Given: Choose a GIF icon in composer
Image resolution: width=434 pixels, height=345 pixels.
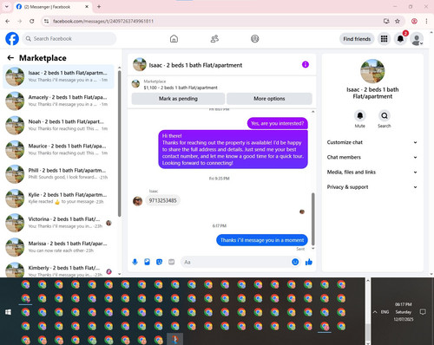Looking at the screenshot, I should pos(172,262).
